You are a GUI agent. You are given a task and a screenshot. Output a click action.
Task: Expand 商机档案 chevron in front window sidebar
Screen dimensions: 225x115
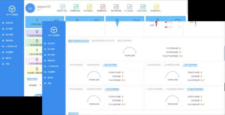click(x=64, y=61)
